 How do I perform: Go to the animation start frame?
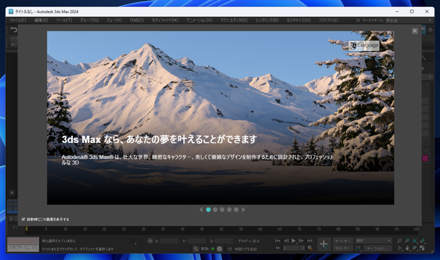277,241
